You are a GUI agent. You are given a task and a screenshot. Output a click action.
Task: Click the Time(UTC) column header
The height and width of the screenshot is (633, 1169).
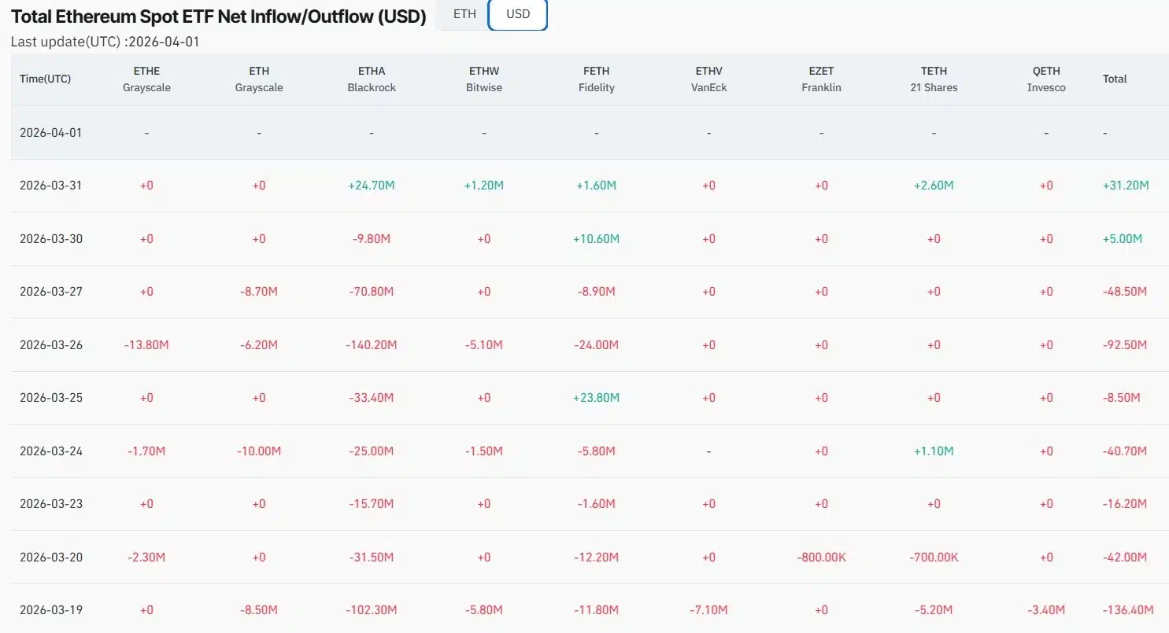pos(46,79)
